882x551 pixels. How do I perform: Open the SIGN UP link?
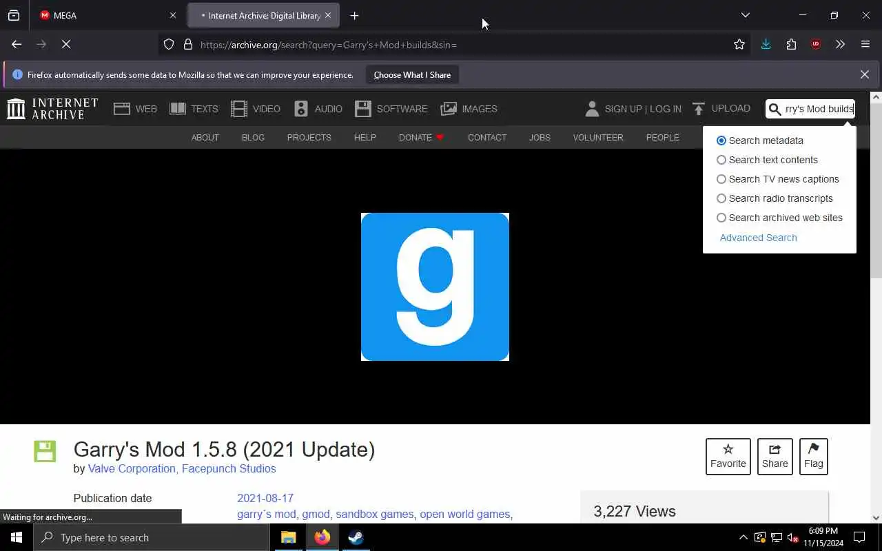pos(622,109)
